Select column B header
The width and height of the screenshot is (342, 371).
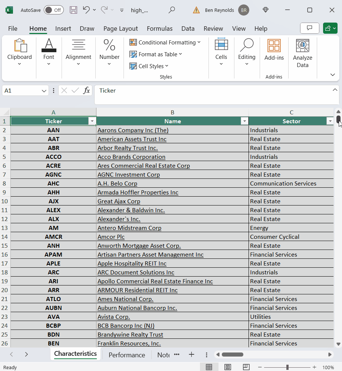[x=172, y=113]
